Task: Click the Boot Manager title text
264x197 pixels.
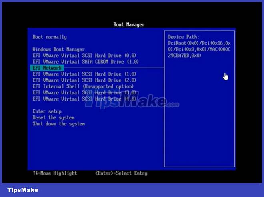Action: 129,24
